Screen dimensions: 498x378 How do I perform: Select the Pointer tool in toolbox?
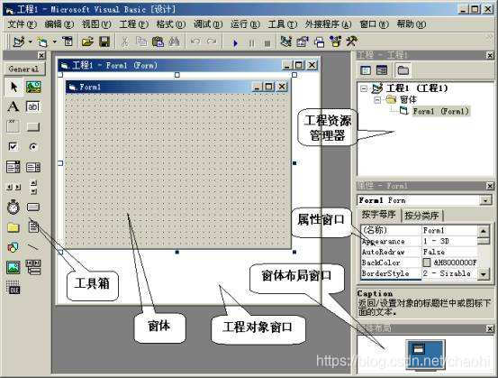click(x=14, y=87)
